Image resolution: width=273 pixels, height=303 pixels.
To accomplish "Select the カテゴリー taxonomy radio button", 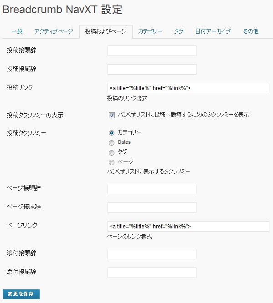I will click(x=112, y=133).
